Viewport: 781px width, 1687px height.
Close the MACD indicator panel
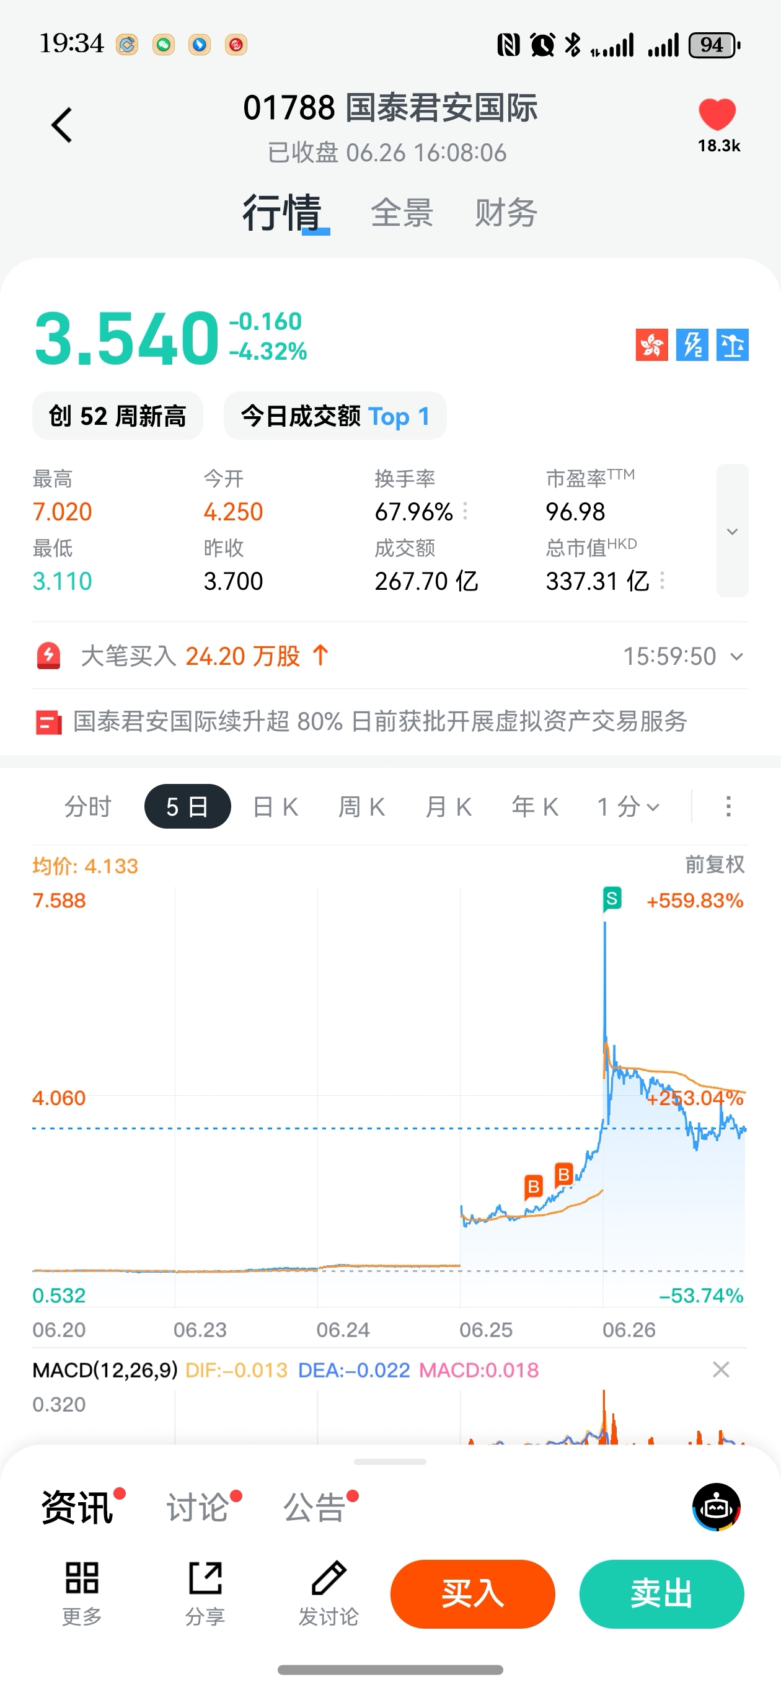click(721, 1369)
